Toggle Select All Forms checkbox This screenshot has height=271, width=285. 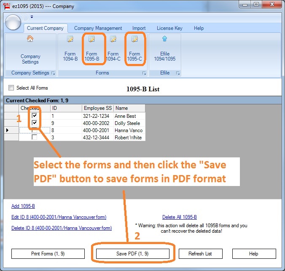pyautogui.click(x=11, y=88)
